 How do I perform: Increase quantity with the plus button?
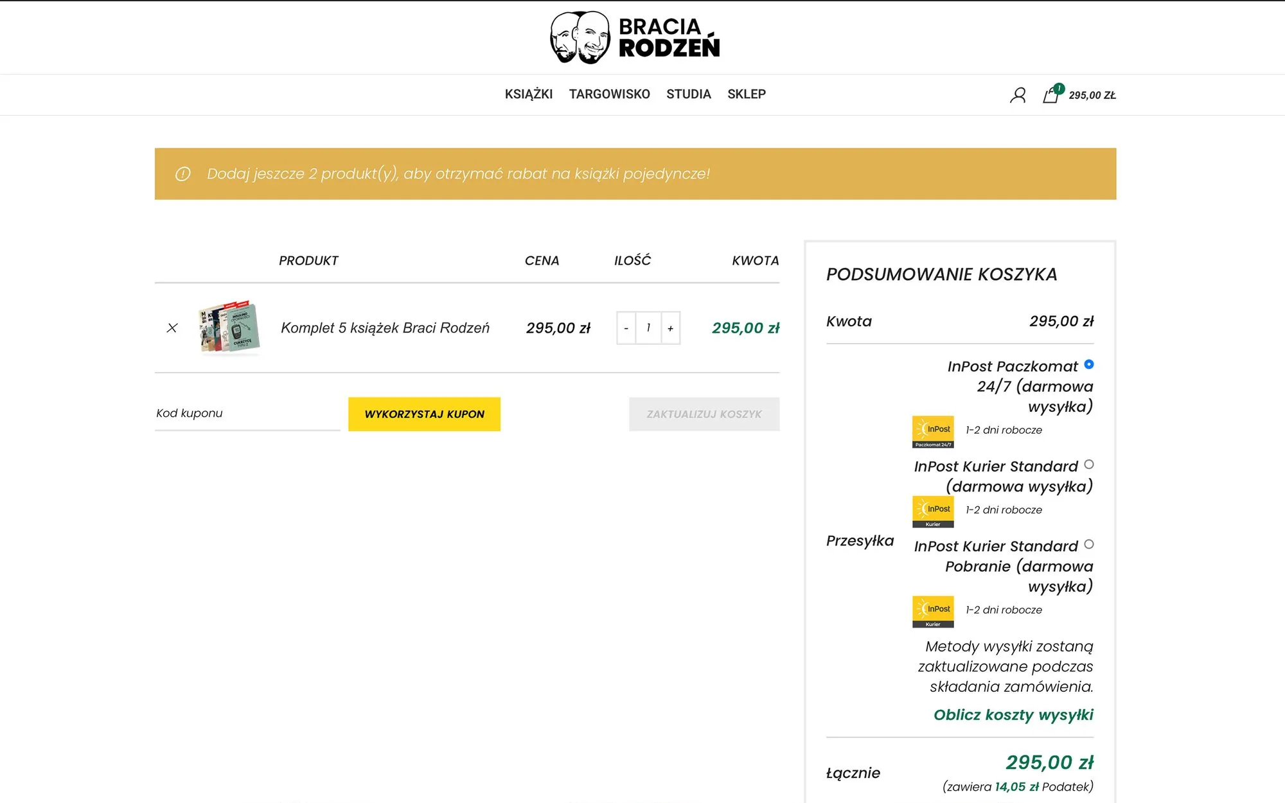tap(671, 328)
